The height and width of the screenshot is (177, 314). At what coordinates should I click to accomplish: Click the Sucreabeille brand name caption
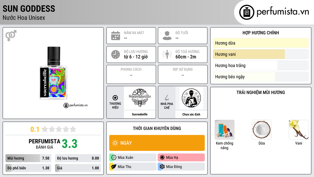140,114
